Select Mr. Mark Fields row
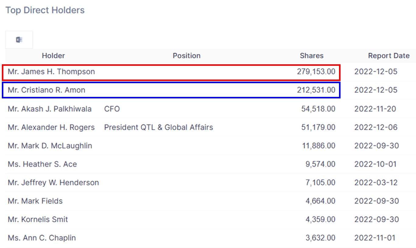The height and width of the screenshot is (248, 416). pyautogui.click(x=211, y=201)
